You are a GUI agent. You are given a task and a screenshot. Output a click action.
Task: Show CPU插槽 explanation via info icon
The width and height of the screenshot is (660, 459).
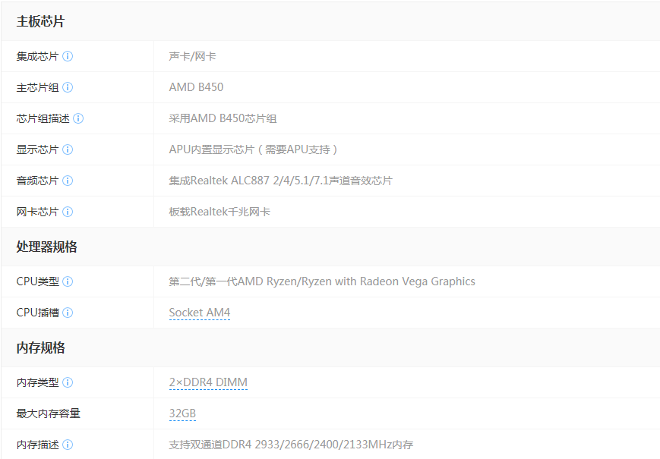tap(68, 313)
